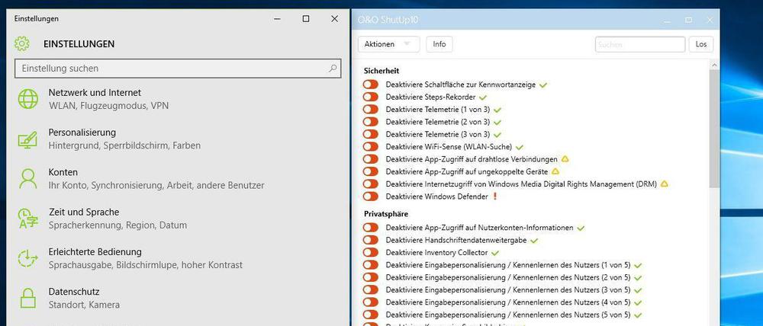Click the green checkmark beside Kennwortanzeige
The width and height of the screenshot is (763, 326).
coord(543,85)
